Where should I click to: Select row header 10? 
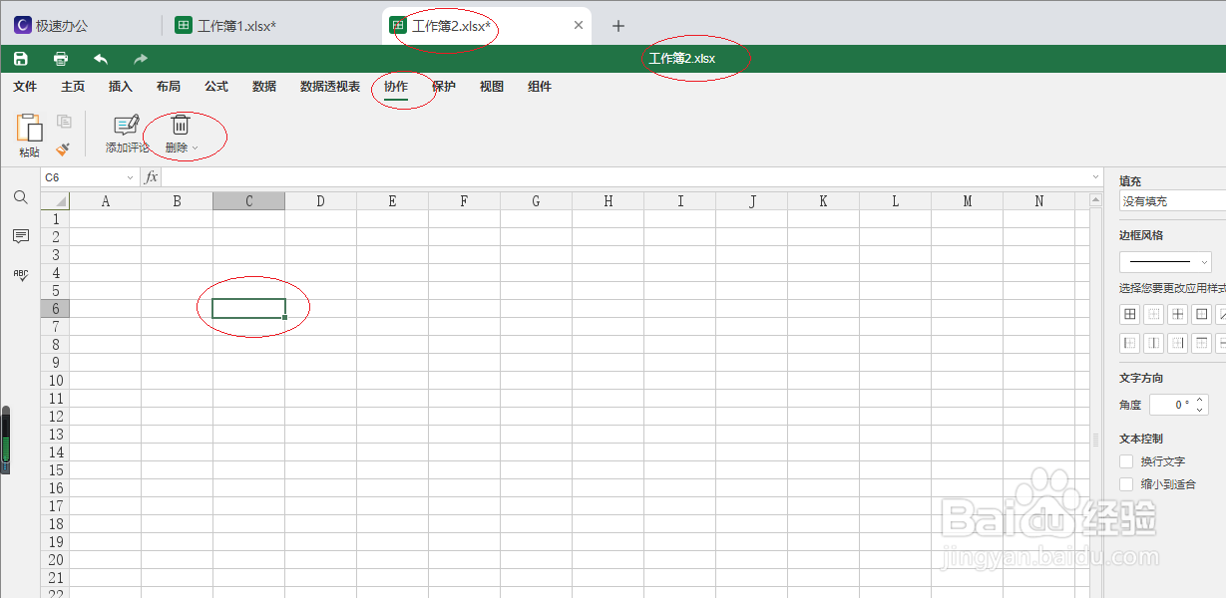pyautogui.click(x=55, y=381)
